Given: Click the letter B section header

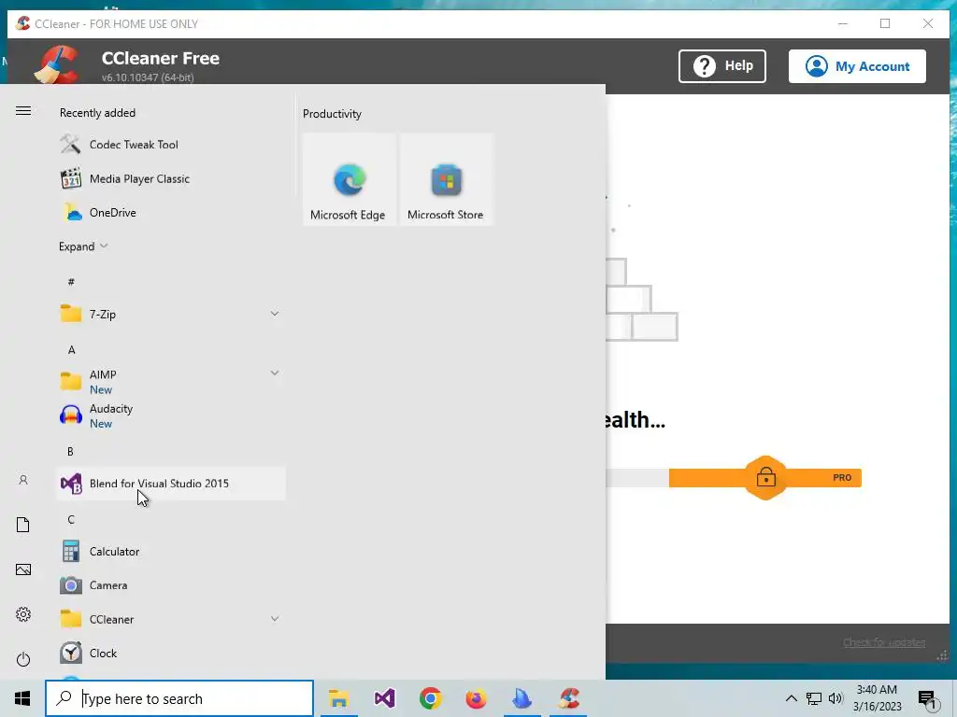Looking at the screenshot, I should [70, 452].
